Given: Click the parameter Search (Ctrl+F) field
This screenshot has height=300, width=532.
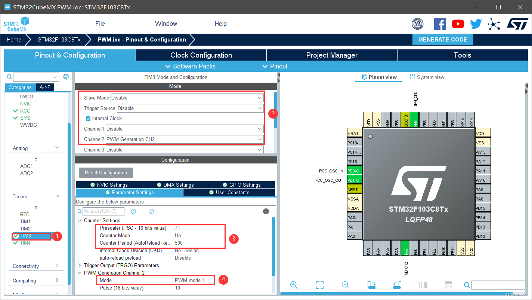Looking at the screenshot, I should 103,211.
